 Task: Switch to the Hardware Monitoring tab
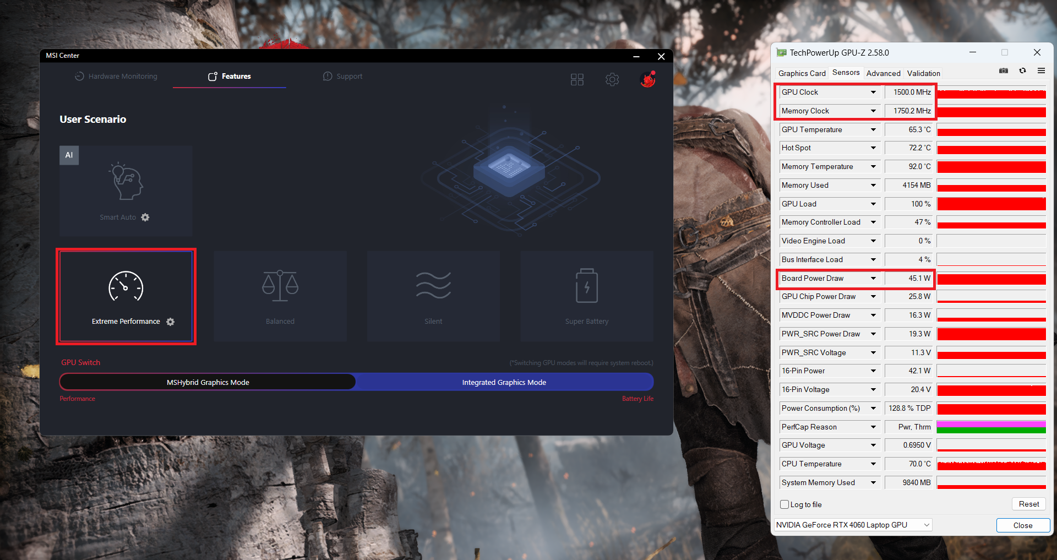pyautogui.click(x=116, y=77)
